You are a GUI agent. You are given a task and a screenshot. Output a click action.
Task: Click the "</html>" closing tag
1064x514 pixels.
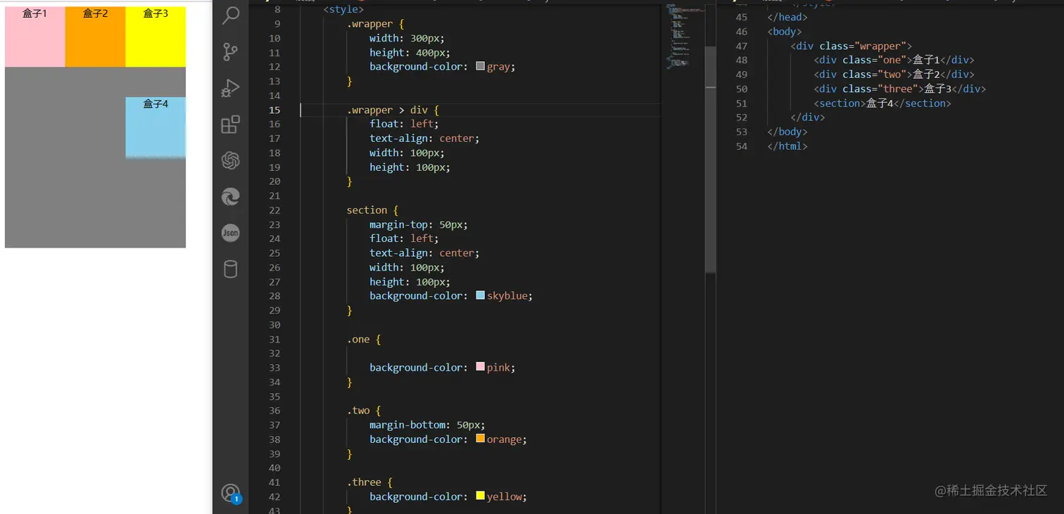click(787, 146)
